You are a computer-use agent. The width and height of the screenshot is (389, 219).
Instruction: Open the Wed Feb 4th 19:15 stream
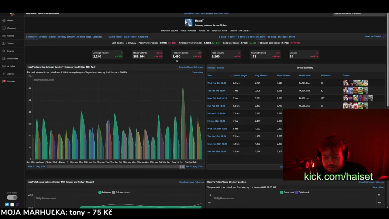pos(217,83)
